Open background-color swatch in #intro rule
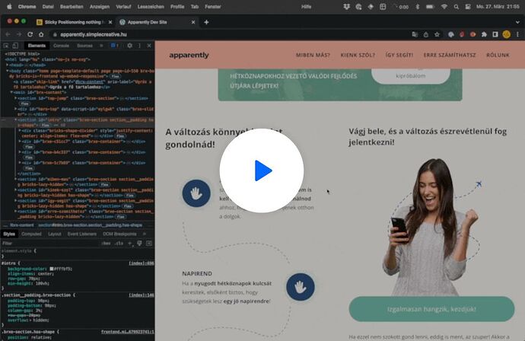The height and width of the screenshot is (341, 525). 52,269
